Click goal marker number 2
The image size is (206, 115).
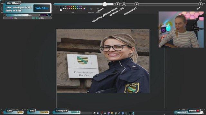(117, 4)
